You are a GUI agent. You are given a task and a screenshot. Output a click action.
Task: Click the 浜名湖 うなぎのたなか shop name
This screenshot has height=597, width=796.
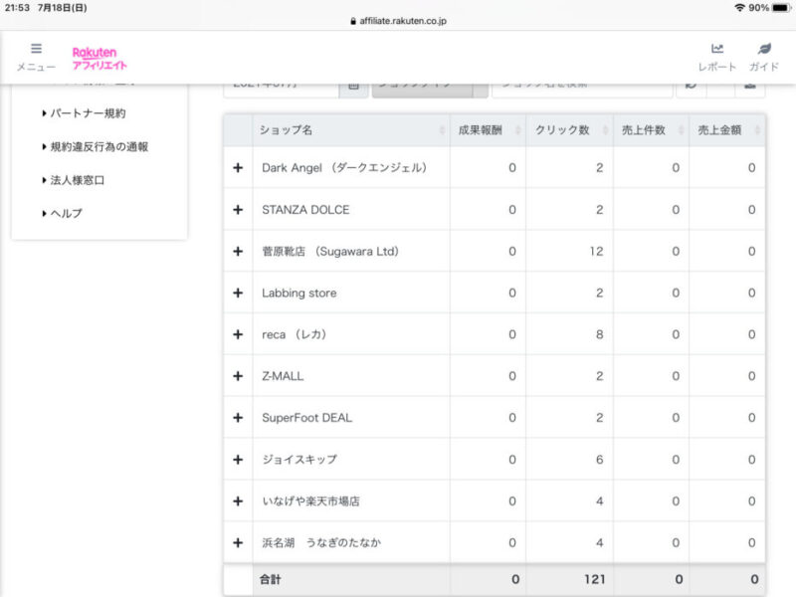click(321, 542)
